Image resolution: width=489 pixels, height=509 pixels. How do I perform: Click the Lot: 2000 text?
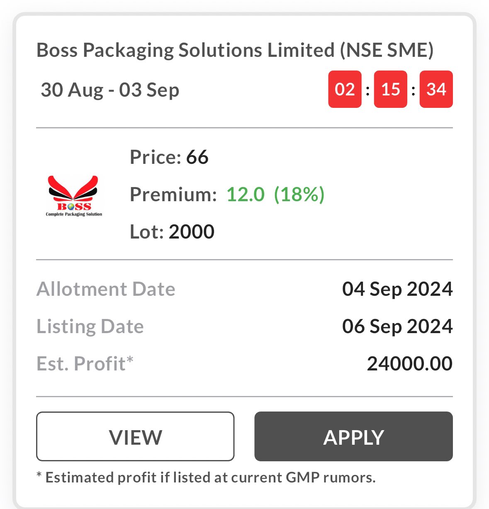[x=172, y=231]
